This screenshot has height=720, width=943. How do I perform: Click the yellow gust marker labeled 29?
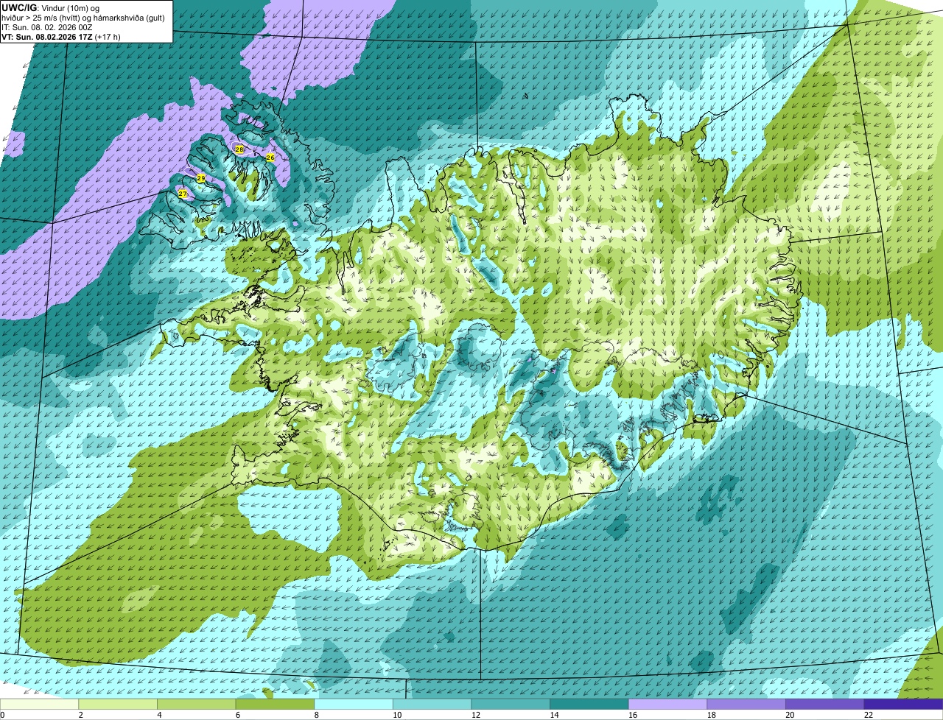tap(201, 178)
